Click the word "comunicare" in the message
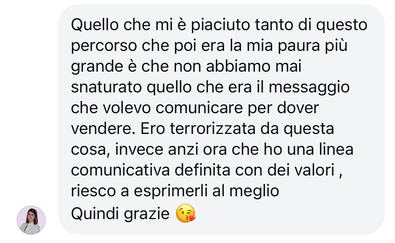395x243 pixels. [199, 108]
